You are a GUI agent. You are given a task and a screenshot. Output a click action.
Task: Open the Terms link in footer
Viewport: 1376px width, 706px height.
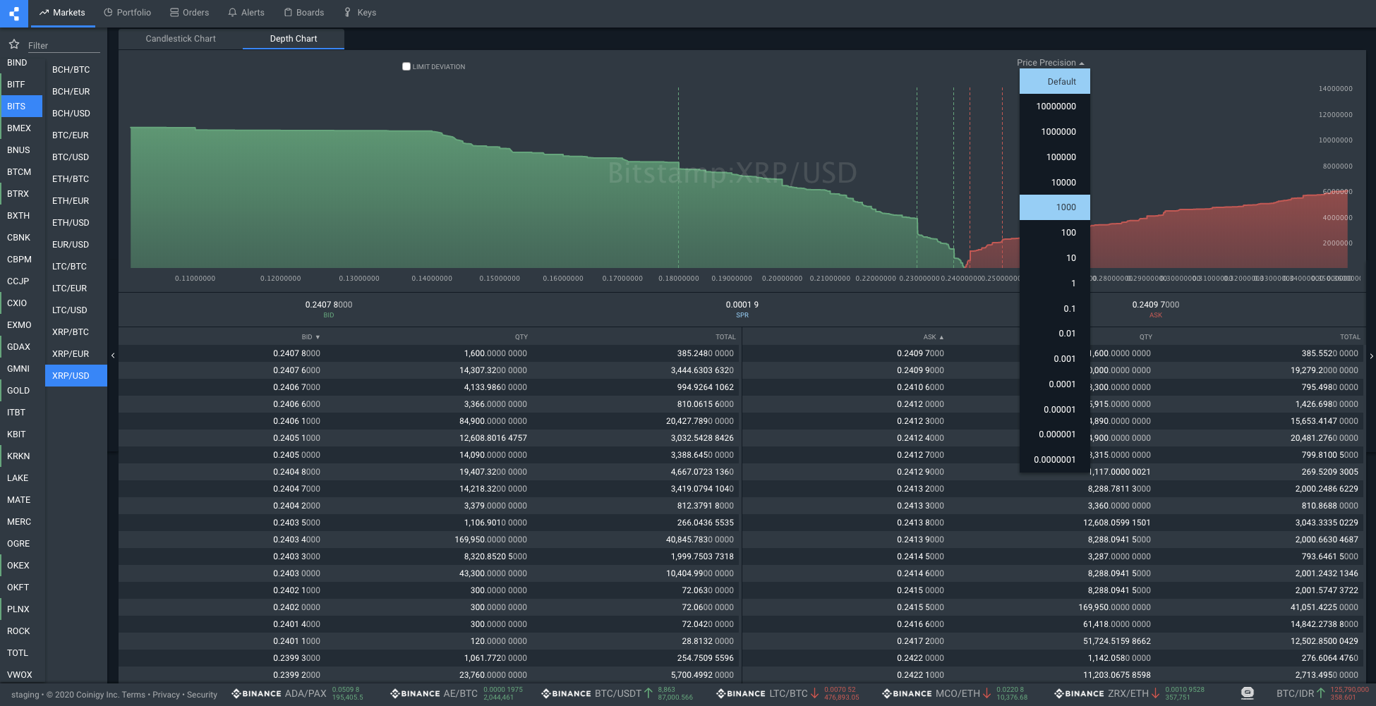133,695
